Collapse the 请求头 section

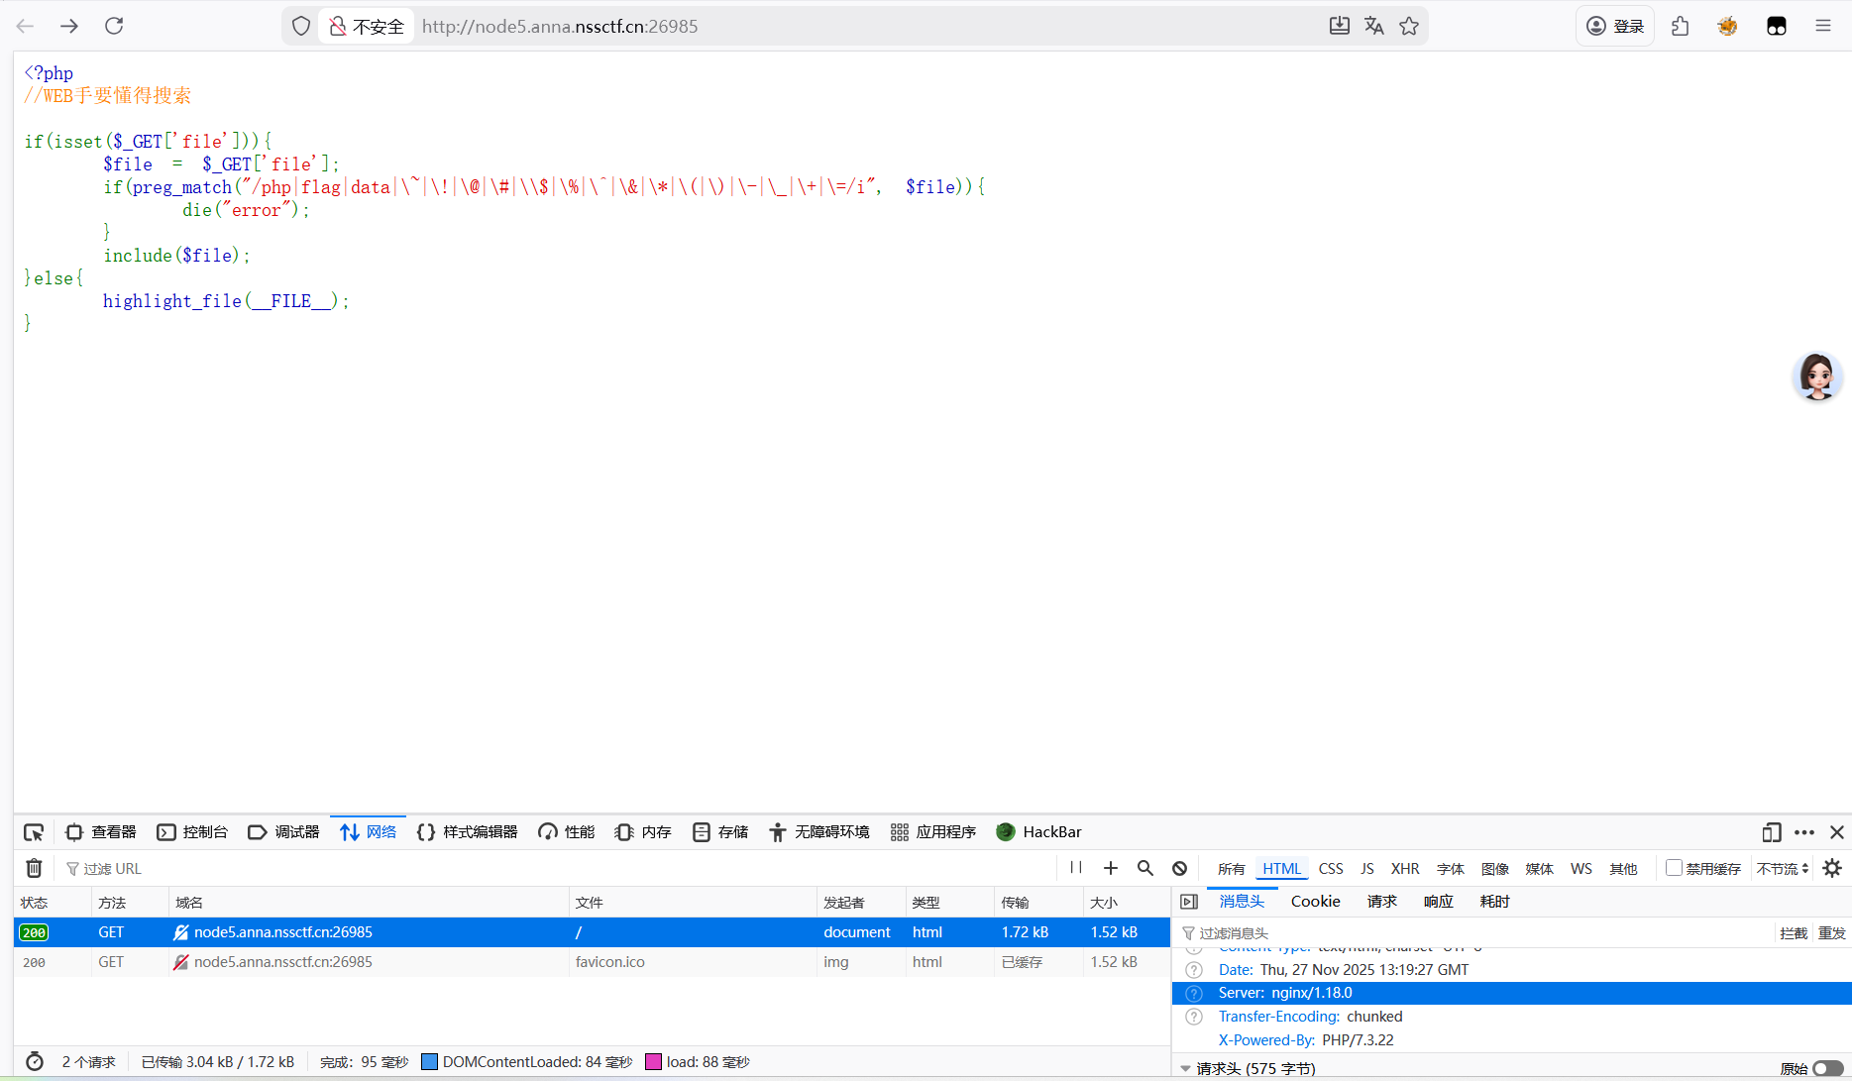[x=1186, y=1068]
